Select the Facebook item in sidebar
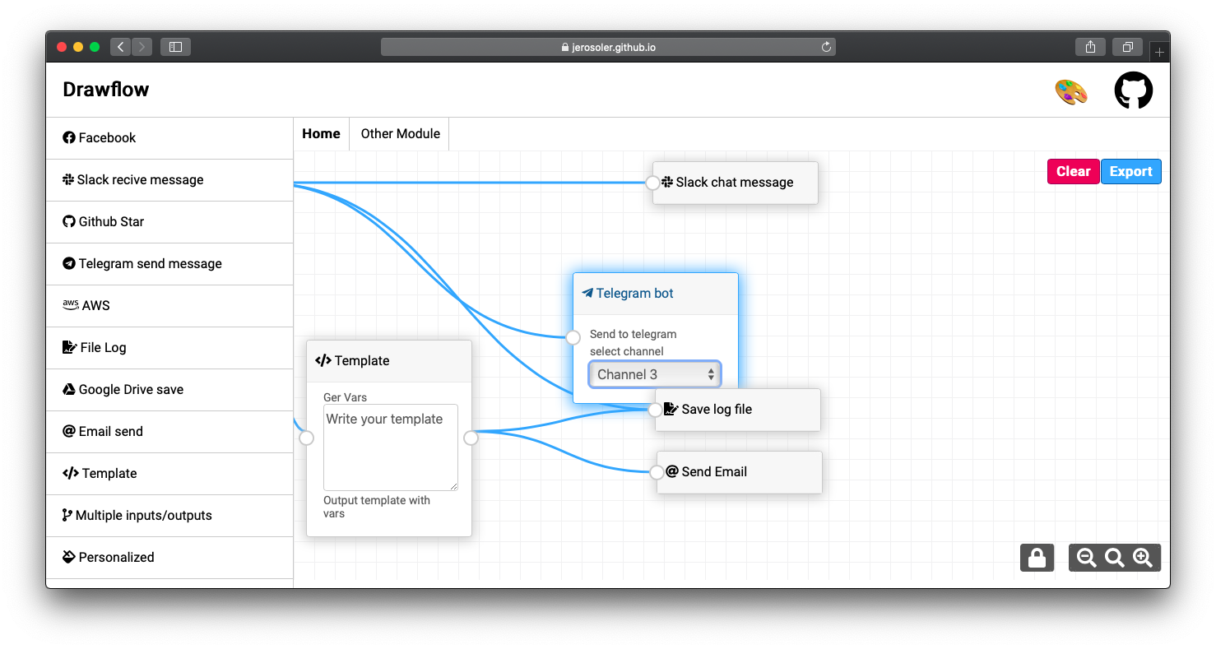 point(169,138)
